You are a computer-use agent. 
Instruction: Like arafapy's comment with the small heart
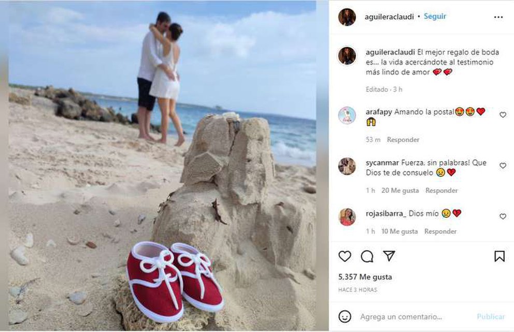[503, 115]
